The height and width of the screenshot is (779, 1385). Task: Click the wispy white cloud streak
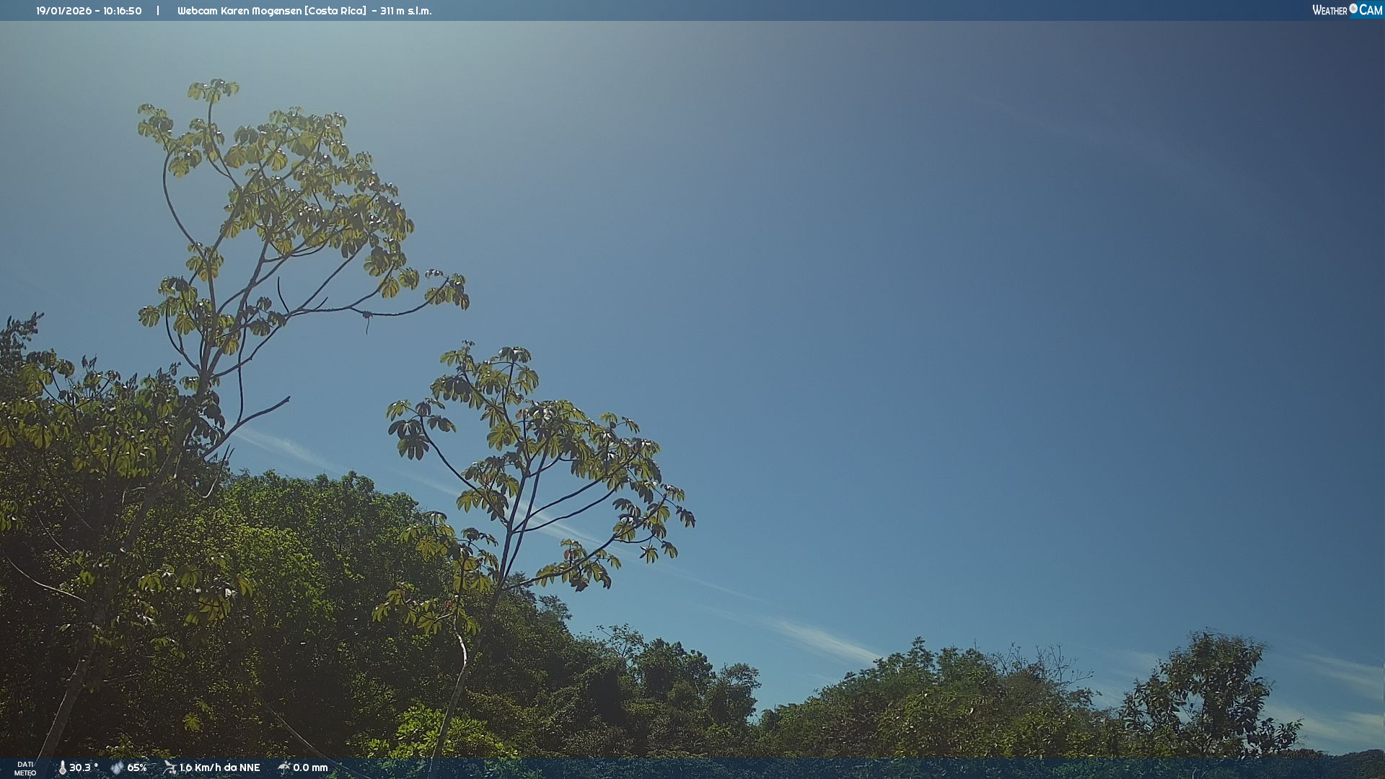click(x=822, y=638)
